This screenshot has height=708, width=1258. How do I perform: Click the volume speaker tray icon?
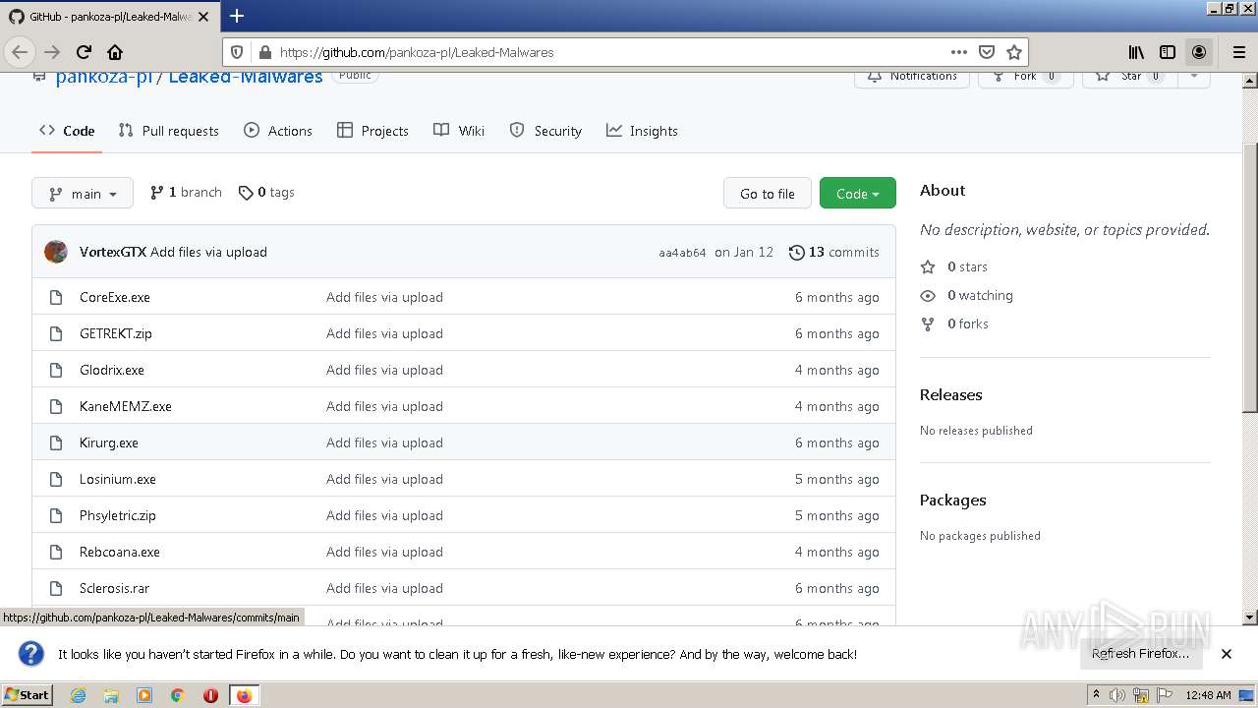click(x=1117, y=695)
